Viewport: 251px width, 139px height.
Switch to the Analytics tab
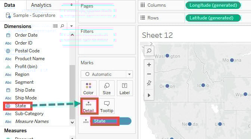click(41, 5)
